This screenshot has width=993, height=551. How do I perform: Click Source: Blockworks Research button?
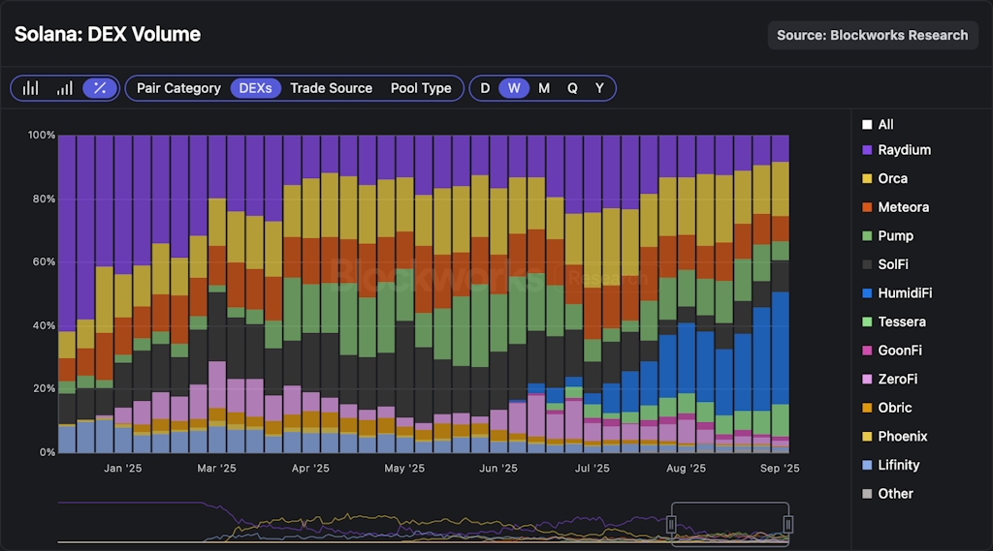[x=872, y=36]
